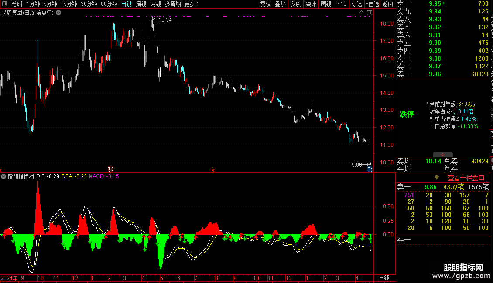The width and height of the screenshot is (493, 283).
Task: Click the diamond marker icon above the chart
Action: click(x=361, y=13)
